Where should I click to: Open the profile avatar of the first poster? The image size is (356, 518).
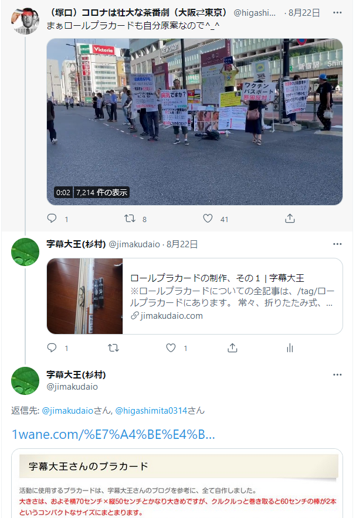coord(25,21)
